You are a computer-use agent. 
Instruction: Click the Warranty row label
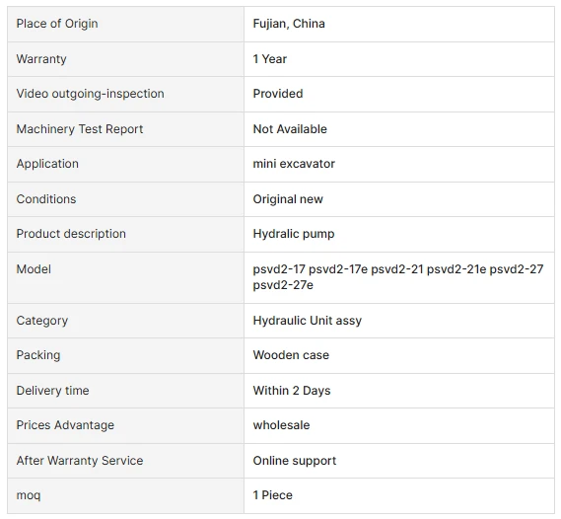[41, 58]
